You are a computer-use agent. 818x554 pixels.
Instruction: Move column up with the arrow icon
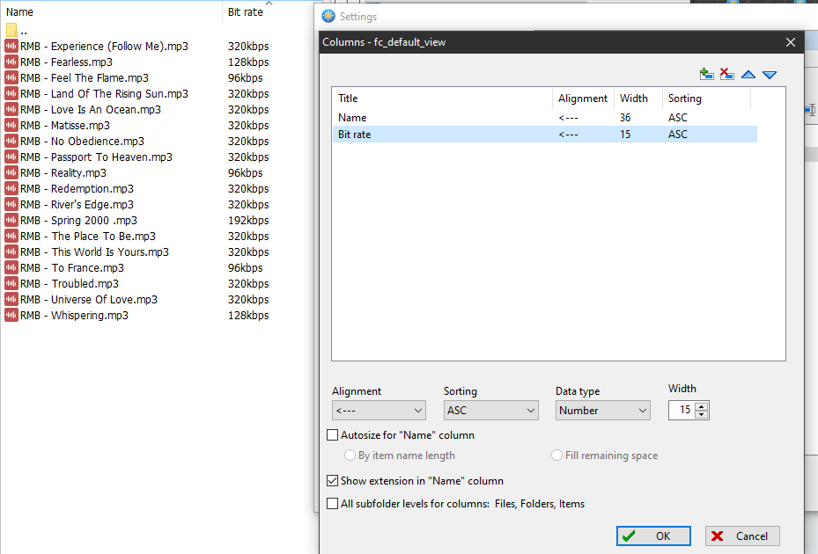[x=748, y=75]
